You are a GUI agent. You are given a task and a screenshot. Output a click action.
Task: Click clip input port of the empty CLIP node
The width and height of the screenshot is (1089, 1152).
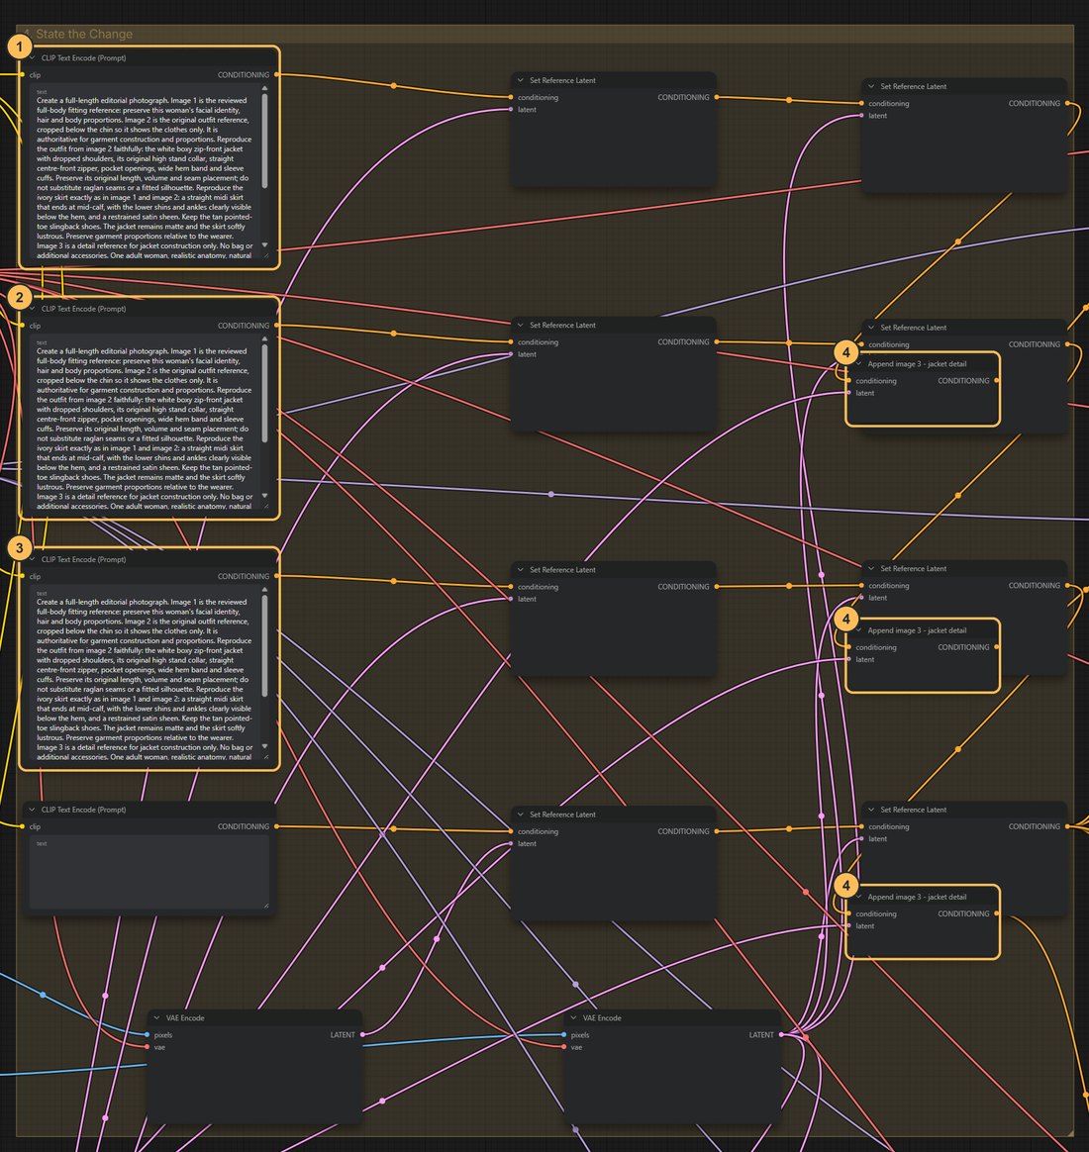[x=23, y=826]
